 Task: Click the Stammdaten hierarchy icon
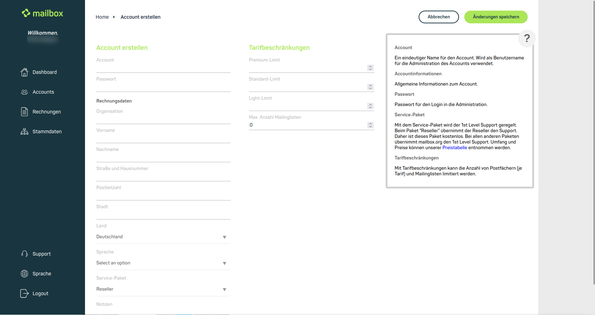point(24,132)
